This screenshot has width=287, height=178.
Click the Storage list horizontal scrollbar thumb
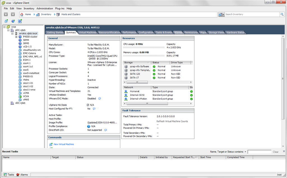pos(137,82)
